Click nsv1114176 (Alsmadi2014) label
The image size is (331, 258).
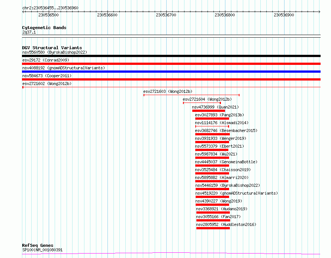[x=222, y=123]
